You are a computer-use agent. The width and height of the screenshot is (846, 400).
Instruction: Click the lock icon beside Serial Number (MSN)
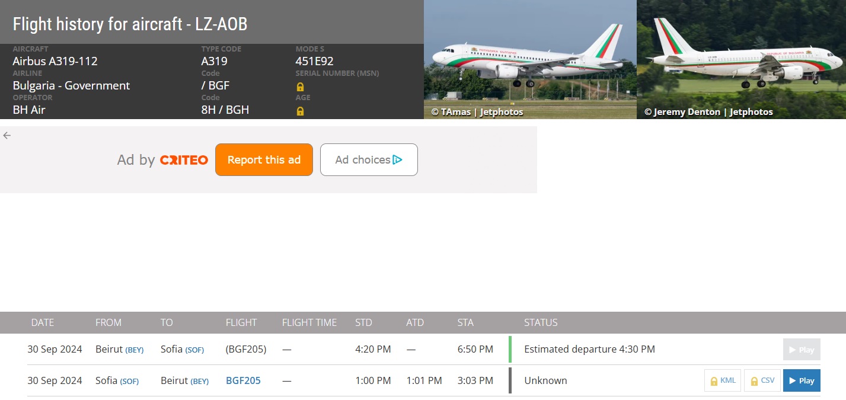point(300,87)
